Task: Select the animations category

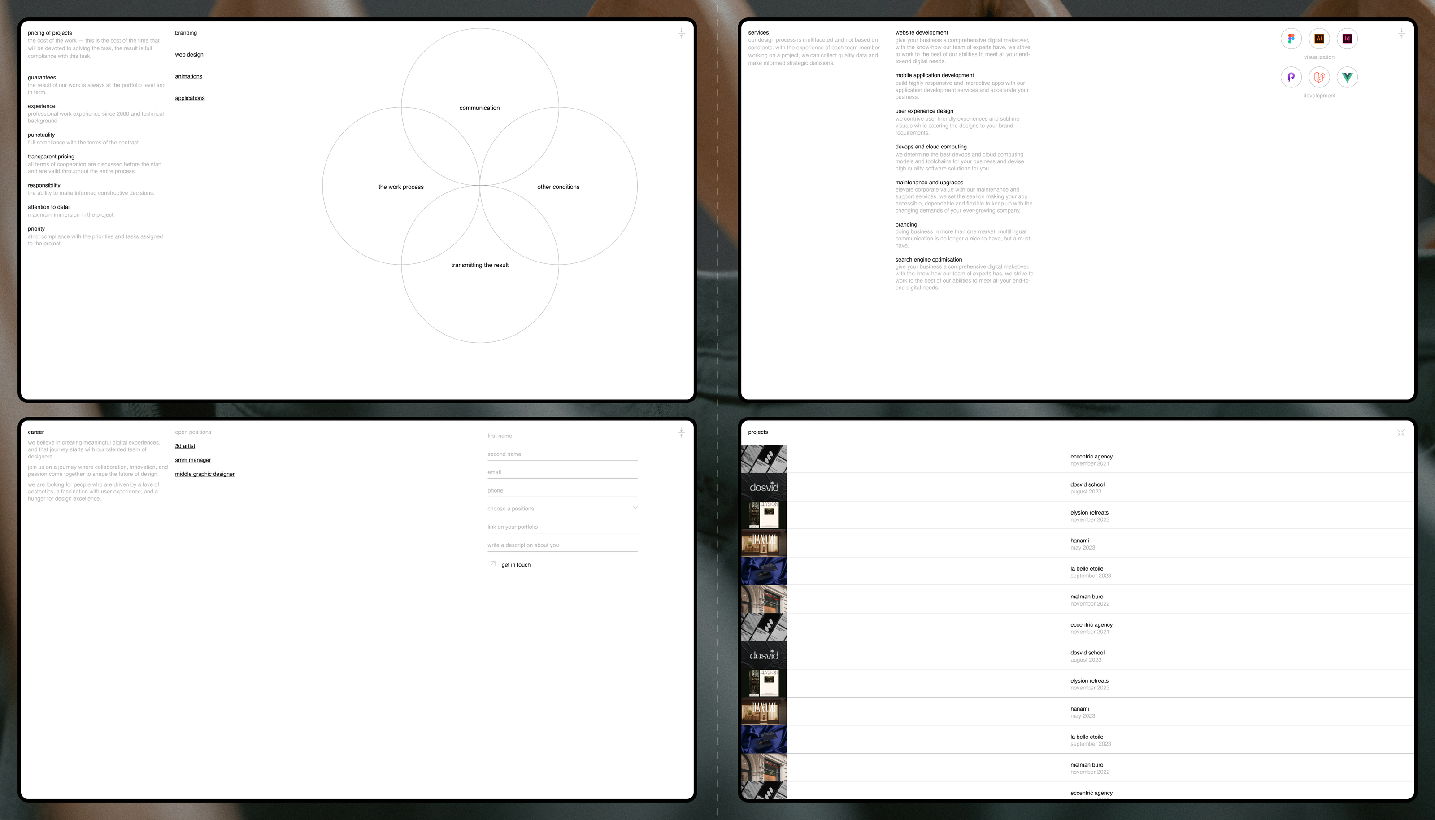Action: (189, 77)
